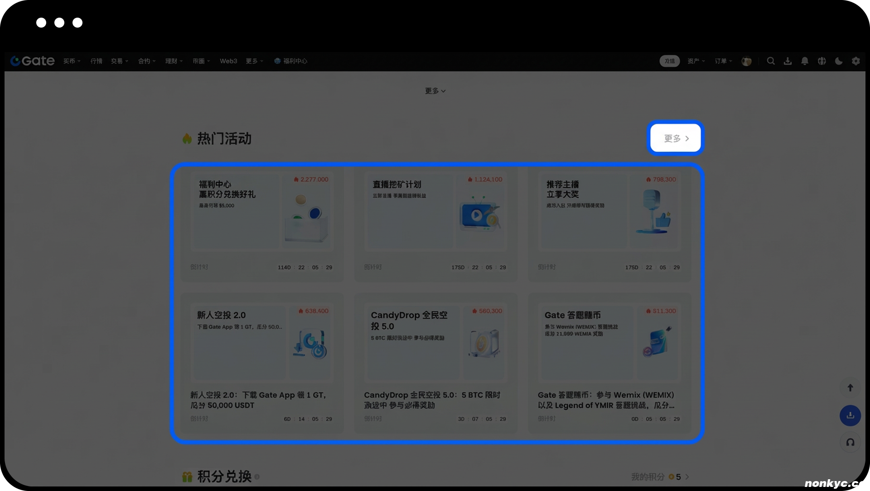Click the blue floating download app button

pos(850,415)
